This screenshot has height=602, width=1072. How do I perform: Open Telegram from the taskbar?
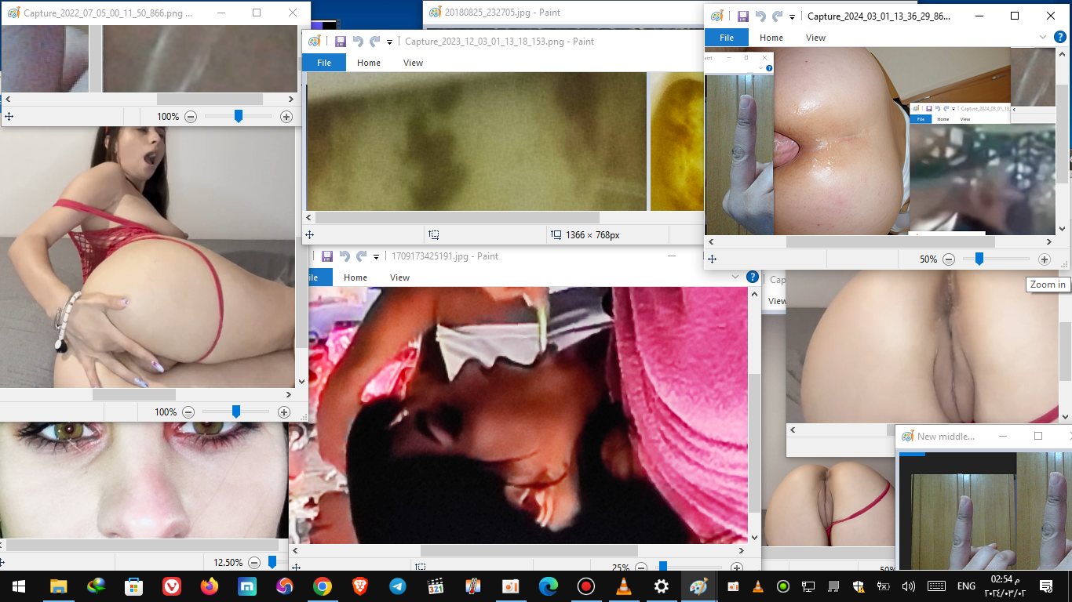click(398, 586)
